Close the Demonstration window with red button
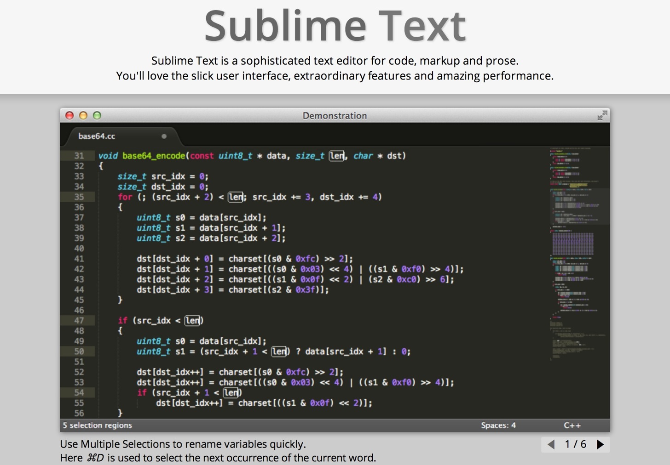 click(69, 115)
